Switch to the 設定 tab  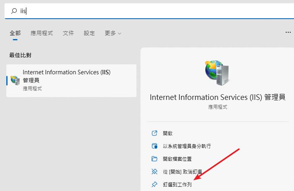pyautogui.click(x=89, y=33)
